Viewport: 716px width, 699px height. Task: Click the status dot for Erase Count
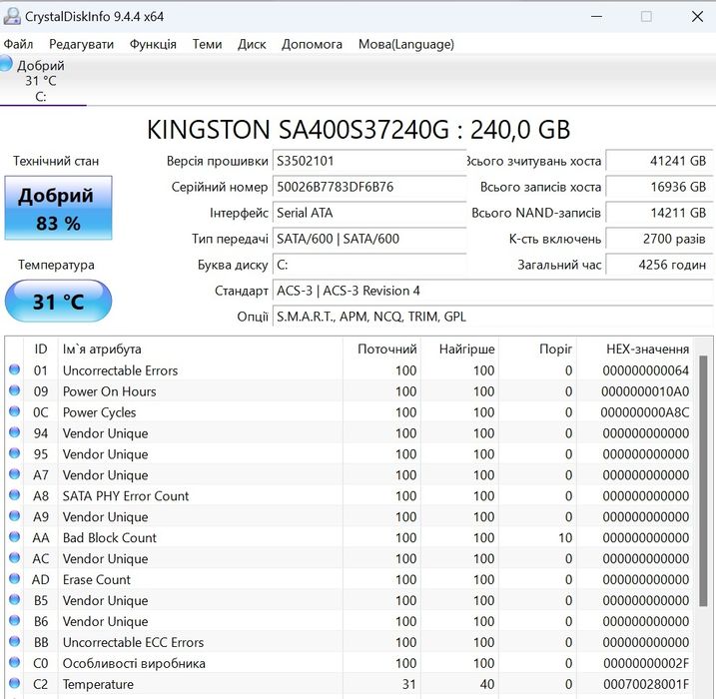tap(15, 578)
